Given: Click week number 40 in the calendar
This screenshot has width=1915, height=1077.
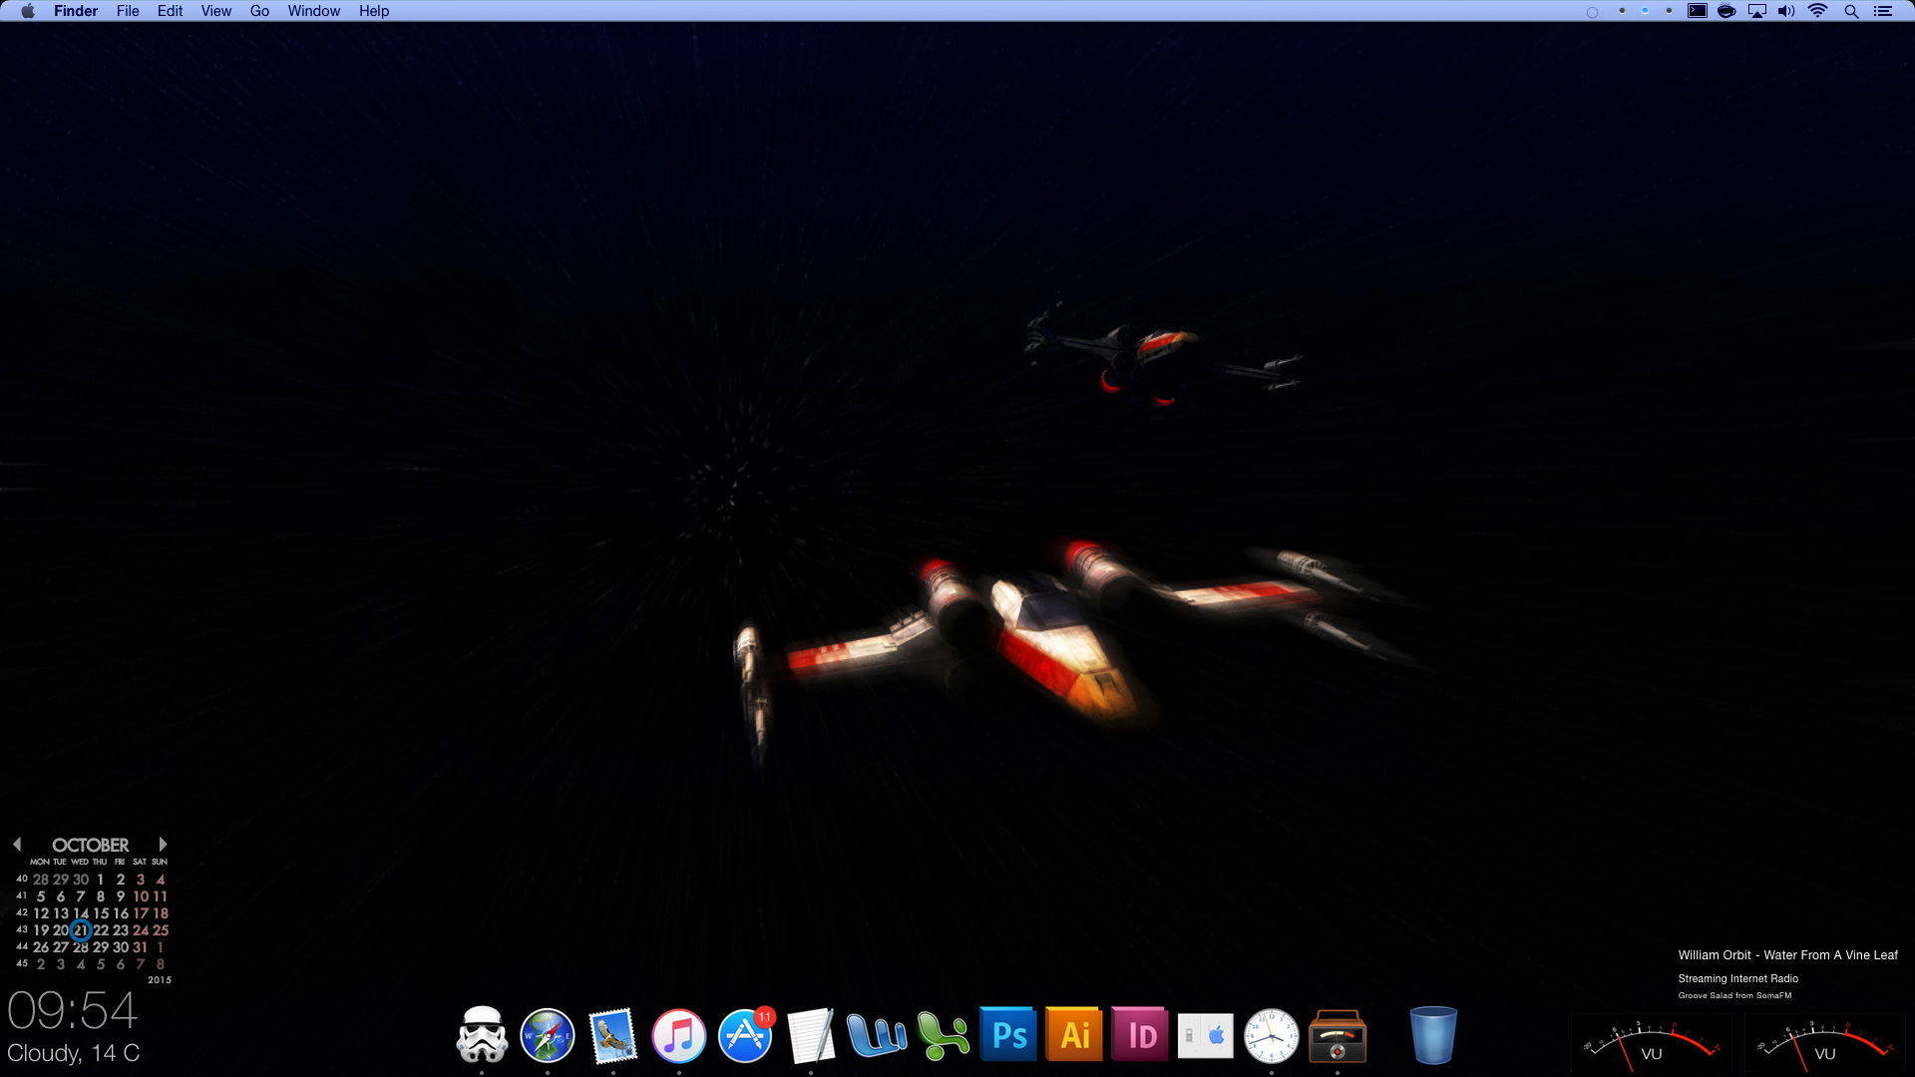Looking at the screenshot, I should (x=22, y=879).
